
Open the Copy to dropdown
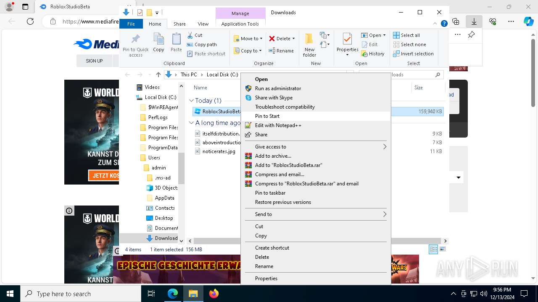(x=248, y=51)
